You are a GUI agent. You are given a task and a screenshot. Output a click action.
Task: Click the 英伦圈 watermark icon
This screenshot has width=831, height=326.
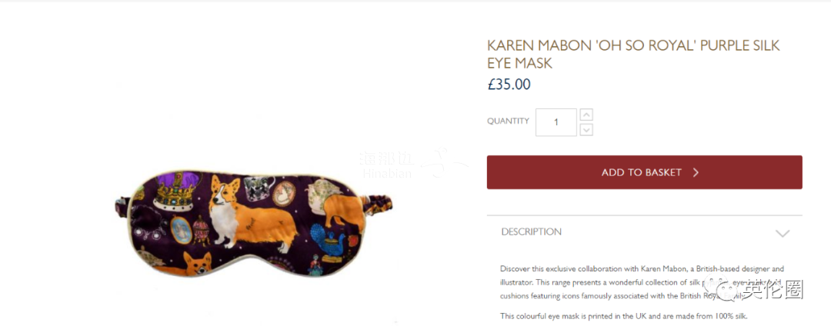click(727, 290)
